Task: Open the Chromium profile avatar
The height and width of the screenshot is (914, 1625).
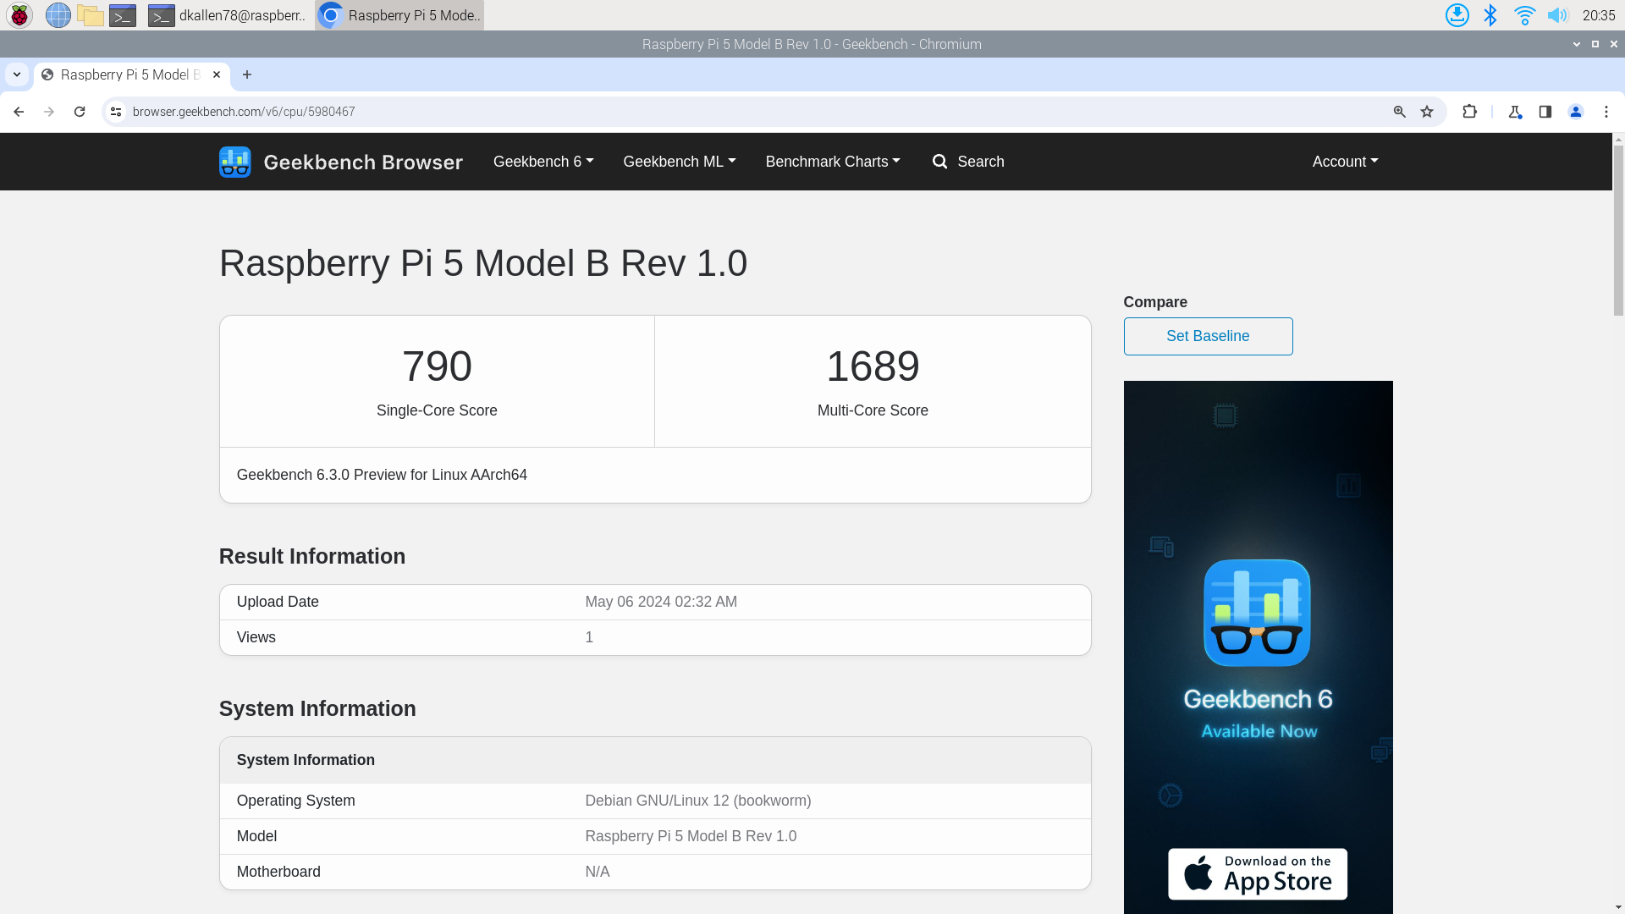Action: point(1576,112)
